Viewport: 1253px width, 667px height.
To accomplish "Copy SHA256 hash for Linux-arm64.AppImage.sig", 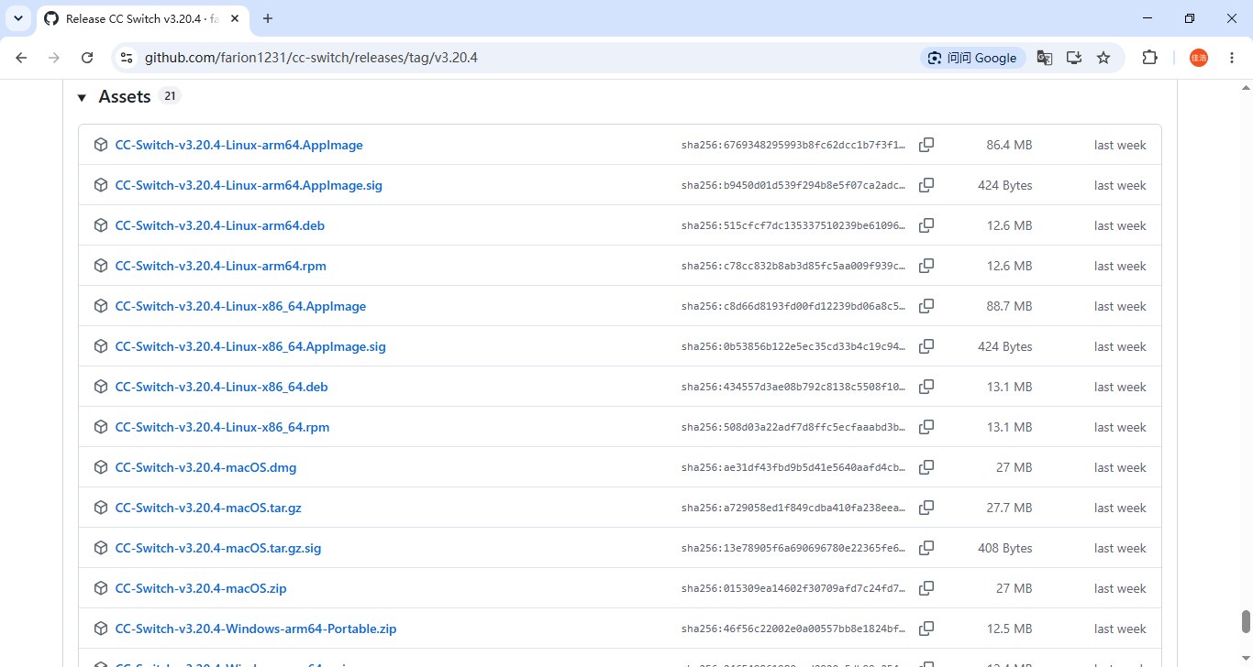I will (926, 185).
